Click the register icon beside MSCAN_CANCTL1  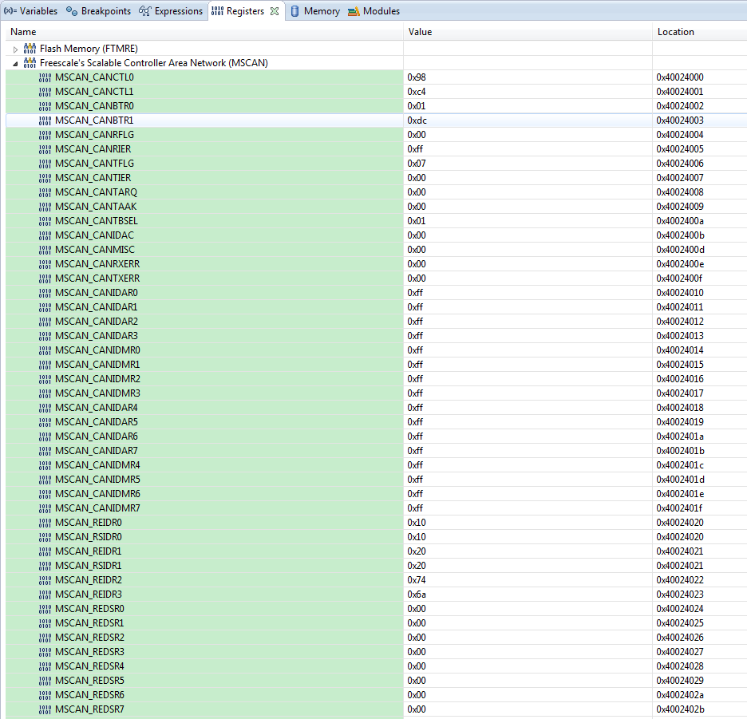click(x=45, y=92)
